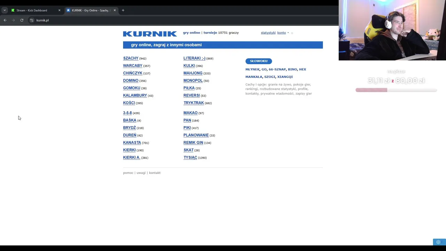Viewport: 446px width, 251px height.
Task: Open the BINO game link
Action: [293, 69]
